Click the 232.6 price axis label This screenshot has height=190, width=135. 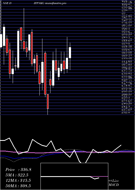(126, 112)
